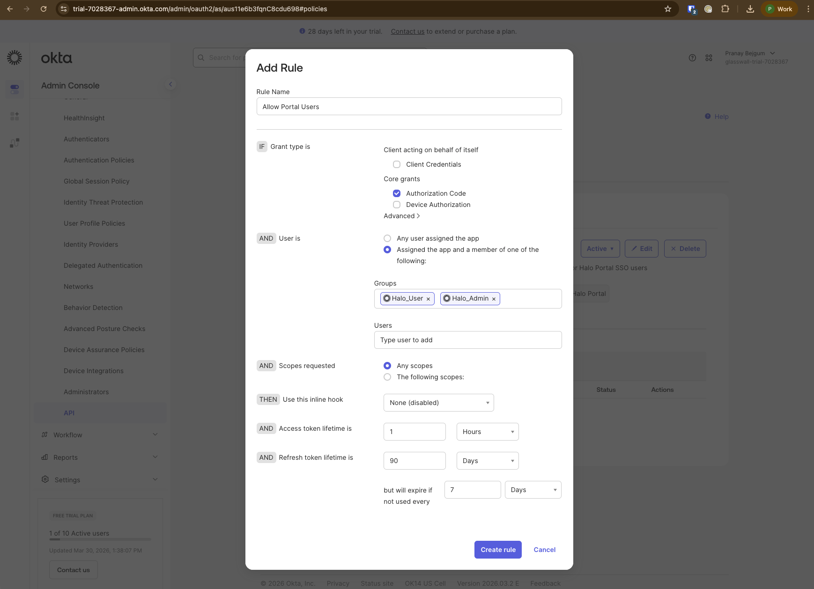Select Assigned the app and member radio
The height and width of the screenshot is (589, 814).
387,250
